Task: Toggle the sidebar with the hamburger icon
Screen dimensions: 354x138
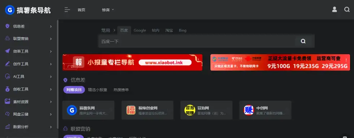Action: (67, 10)
